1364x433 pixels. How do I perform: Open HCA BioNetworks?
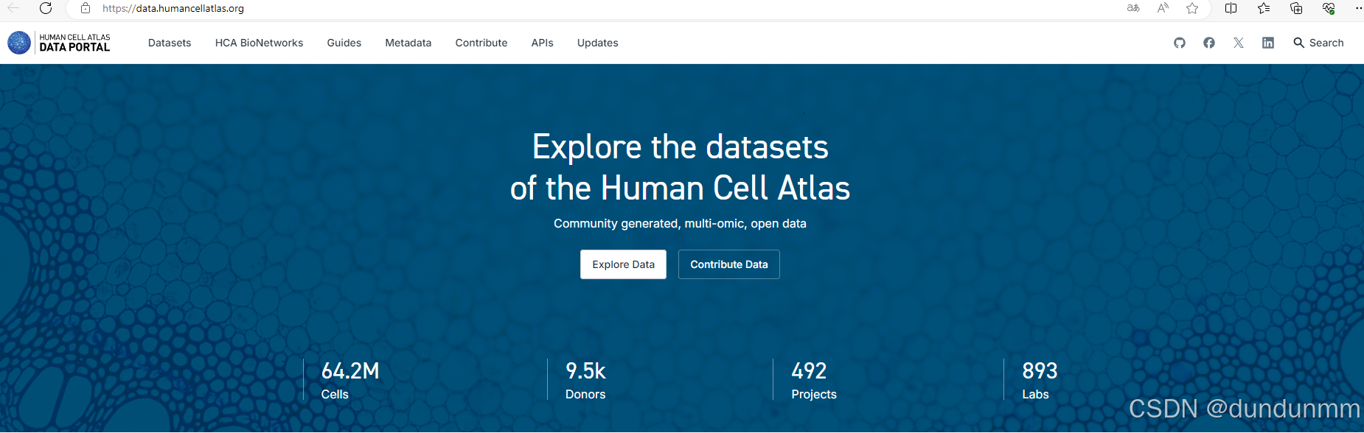tap(259, 43)
